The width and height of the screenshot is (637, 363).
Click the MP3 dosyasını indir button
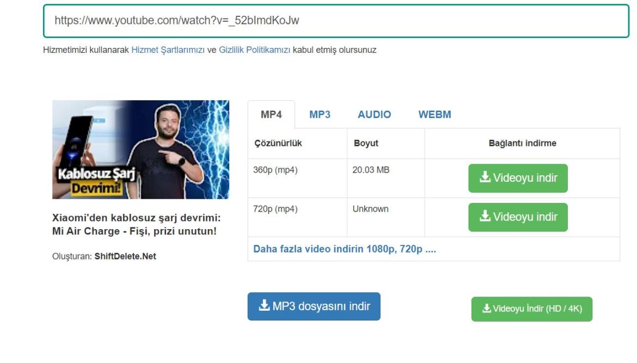[x=314, y=306]
